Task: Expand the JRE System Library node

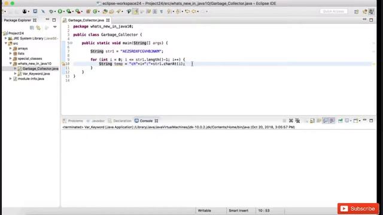Action: [6, 38]
